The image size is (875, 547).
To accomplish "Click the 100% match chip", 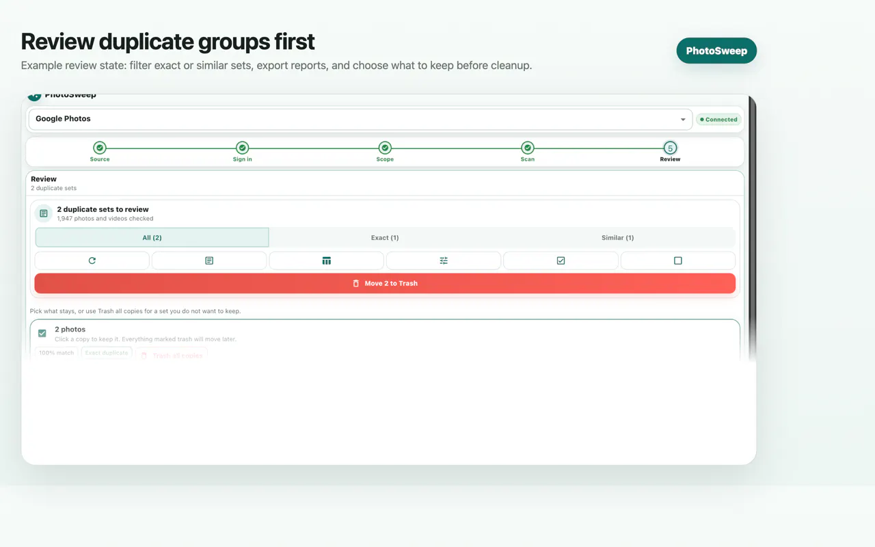I will click(57, 353).
